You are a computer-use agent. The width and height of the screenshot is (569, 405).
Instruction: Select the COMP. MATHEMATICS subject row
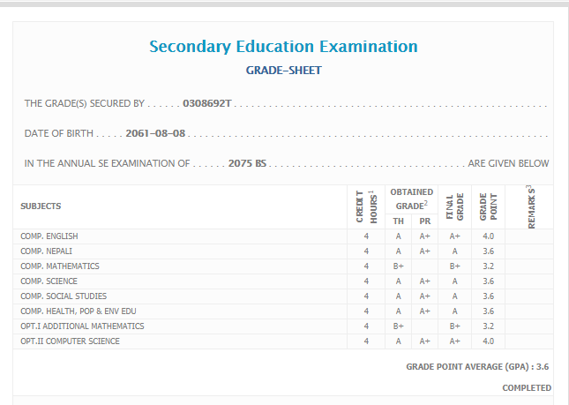[60, 266]
